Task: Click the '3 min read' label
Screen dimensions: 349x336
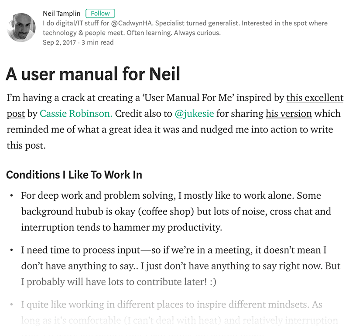Action: coord(97,42)
